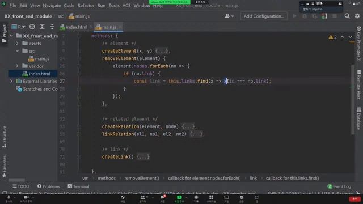The width and height of the screenshot is (363, 204).
Task: Open the Terminal tool window
Action: point(78,186)
